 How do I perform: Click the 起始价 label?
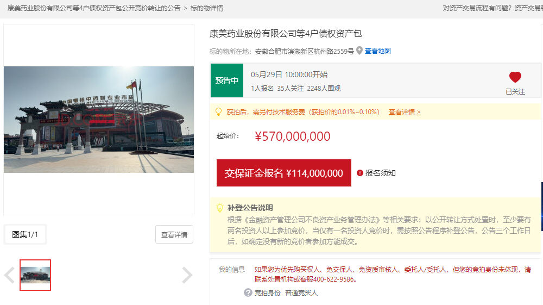tap(228, 136)
